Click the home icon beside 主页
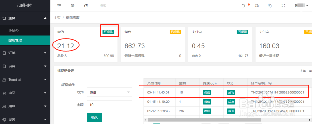This screenshot has height=124, width=312. [x=4, y=18]
